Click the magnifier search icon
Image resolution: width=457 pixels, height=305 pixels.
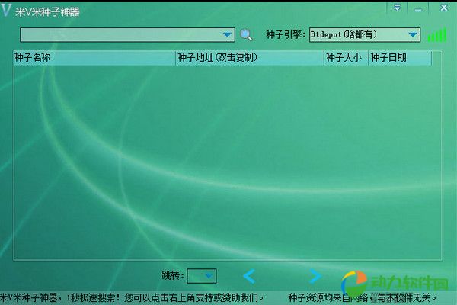coord(246,34)
